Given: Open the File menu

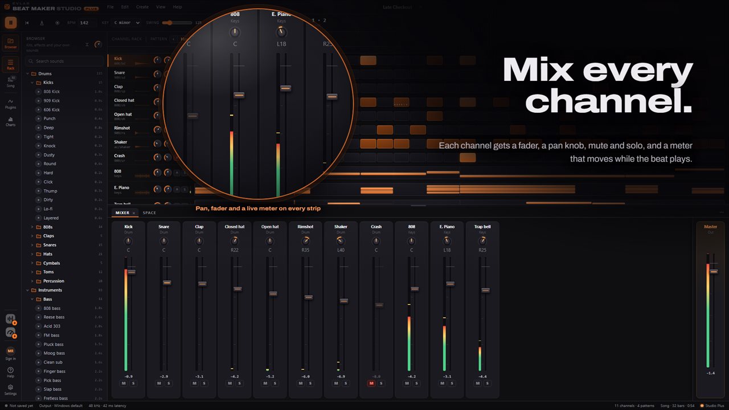Looking at the screenshot, I should (x=110, y=7).
